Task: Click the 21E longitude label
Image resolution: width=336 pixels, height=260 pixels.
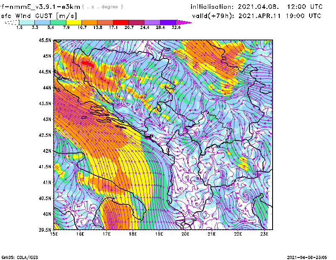Action: pyautogui.click(x=212, y=234)
